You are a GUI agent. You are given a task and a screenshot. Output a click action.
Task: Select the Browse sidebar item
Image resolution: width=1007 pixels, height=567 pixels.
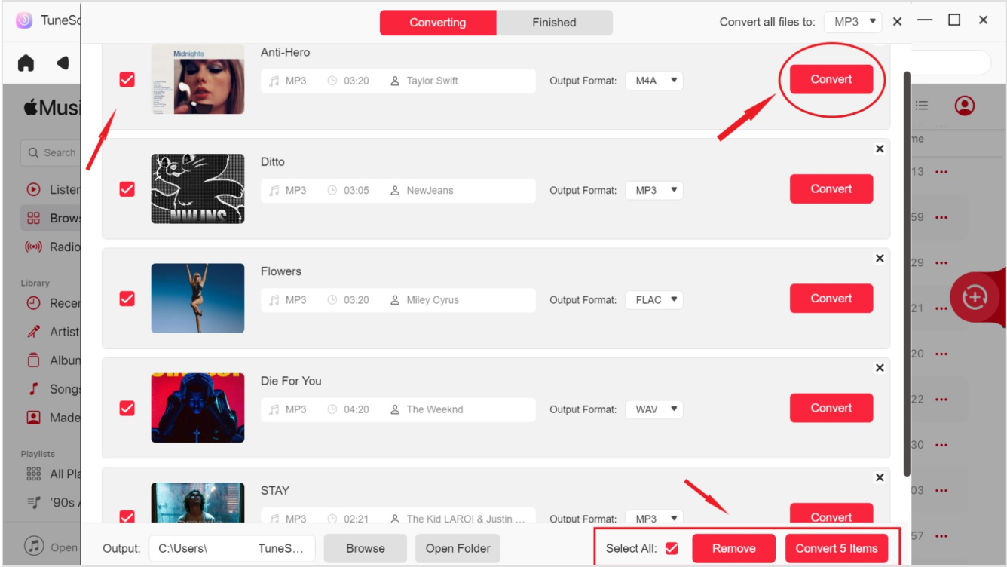click(x=51, y=218)
